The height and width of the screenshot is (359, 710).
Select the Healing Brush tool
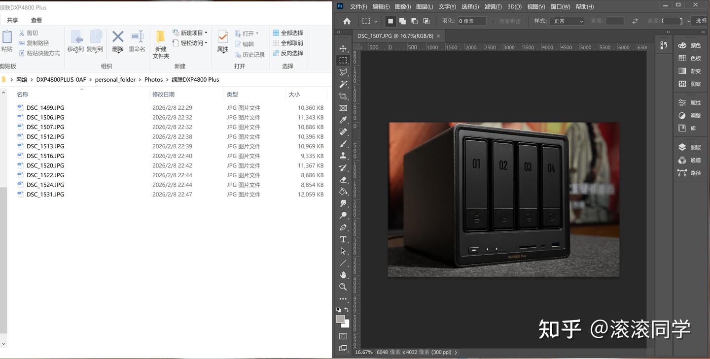343,132
